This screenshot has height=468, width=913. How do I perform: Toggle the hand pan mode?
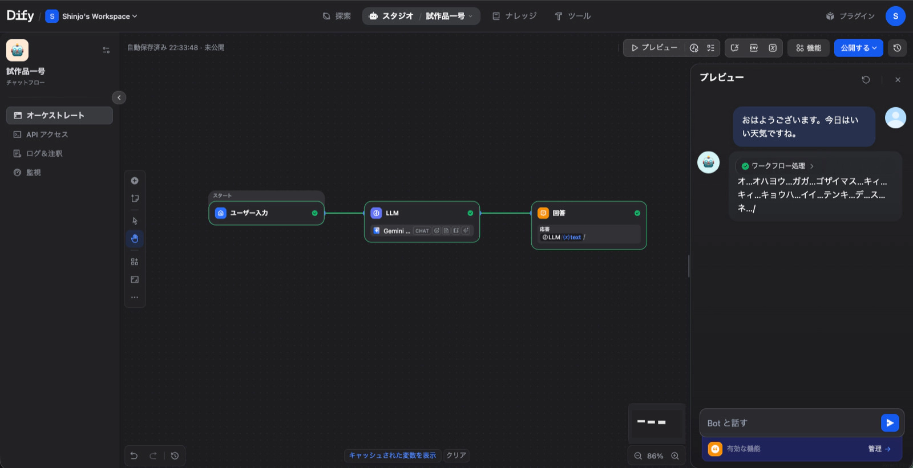click(x=135, y=238)
